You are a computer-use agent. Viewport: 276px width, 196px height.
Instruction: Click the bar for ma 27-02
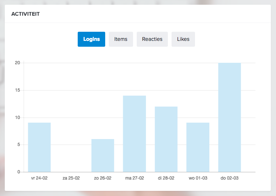tap(134, 134)
